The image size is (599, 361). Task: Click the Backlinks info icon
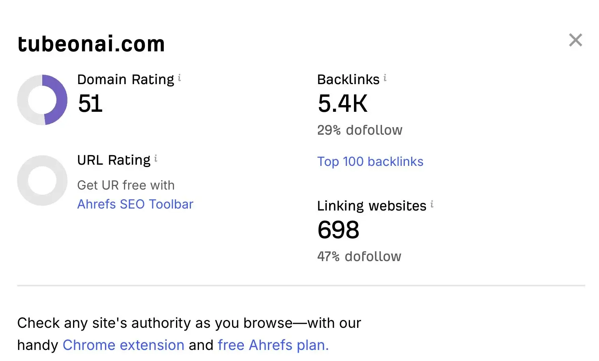385,78
